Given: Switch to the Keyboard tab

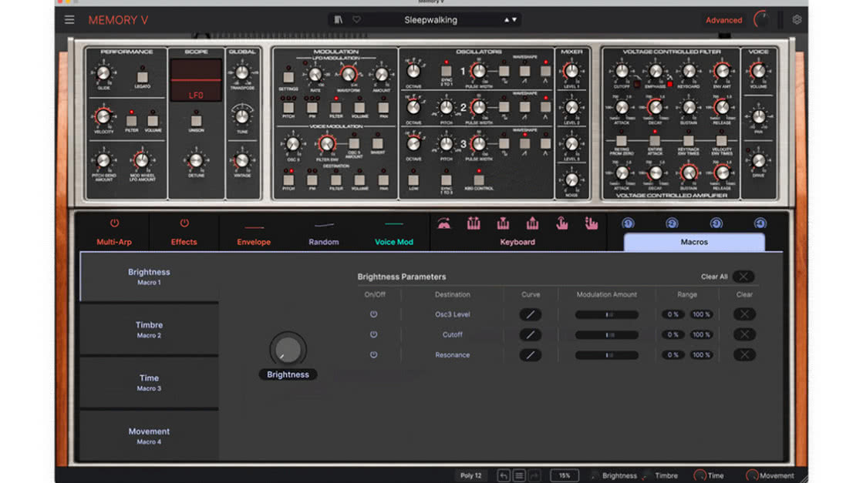Looking at the screenshot, I should (x=517, y=242).
